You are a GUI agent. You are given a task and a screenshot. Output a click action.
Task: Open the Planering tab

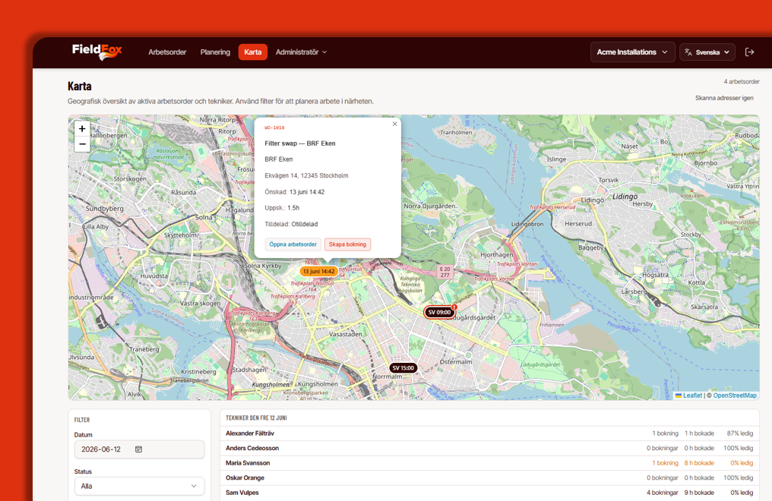[215, 52]
